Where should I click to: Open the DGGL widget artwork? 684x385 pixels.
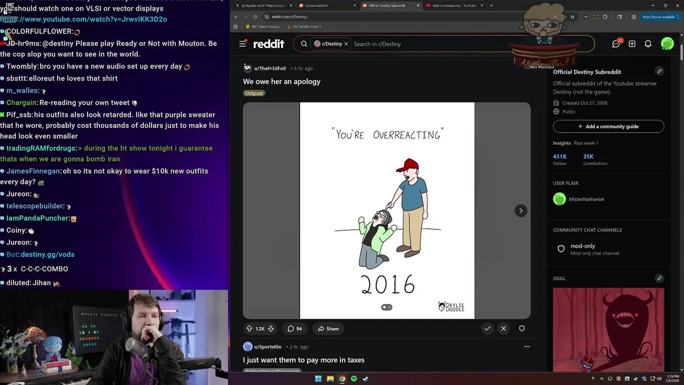point(609,329)
